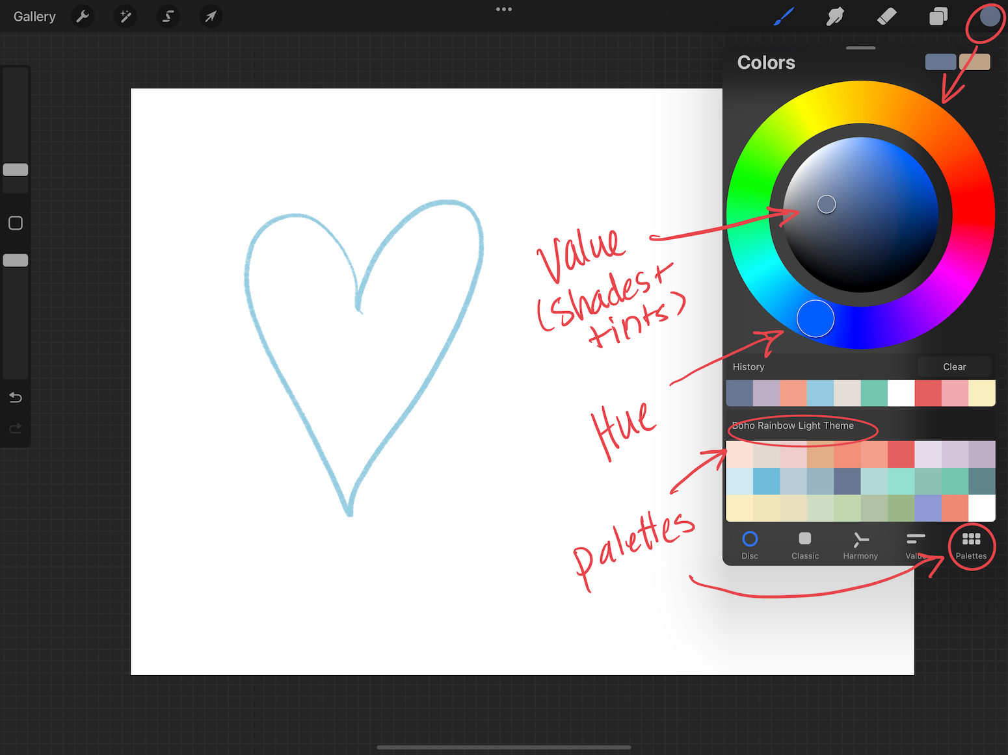Activate the Selection tool

(168, 16)
